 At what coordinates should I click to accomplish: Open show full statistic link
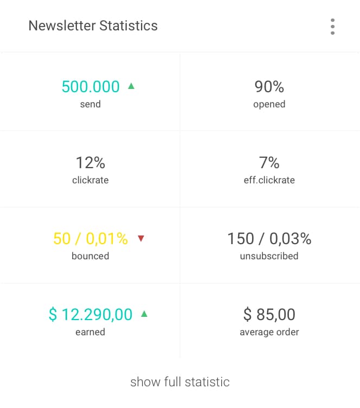tap(180, 382)
